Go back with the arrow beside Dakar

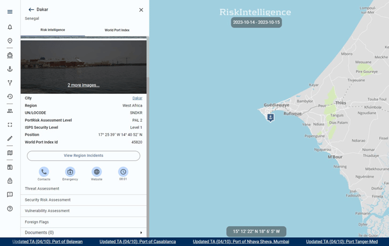pos(32,10)
